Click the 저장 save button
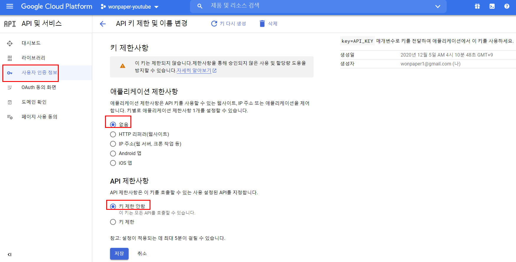Screen dimensions: 516x262 point(119,253)
